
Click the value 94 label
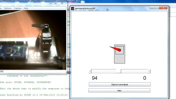coord(95,78)
